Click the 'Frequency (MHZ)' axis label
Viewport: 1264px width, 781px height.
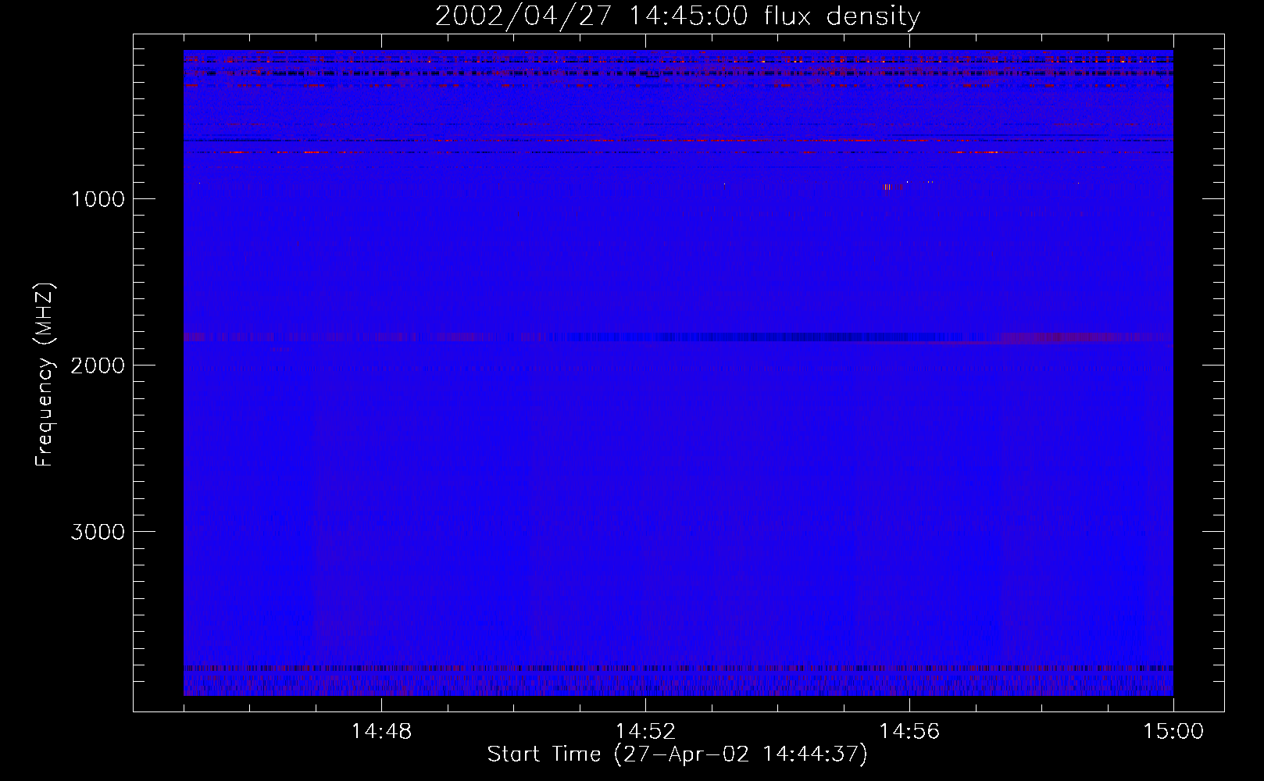pyautogui.click(x=45, y=375)
